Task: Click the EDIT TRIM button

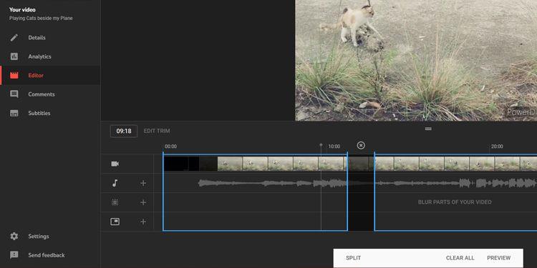Action: tap(157, 131)
